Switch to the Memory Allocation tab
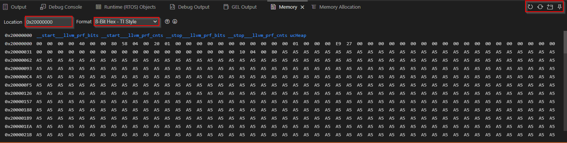 click(336, 7)
